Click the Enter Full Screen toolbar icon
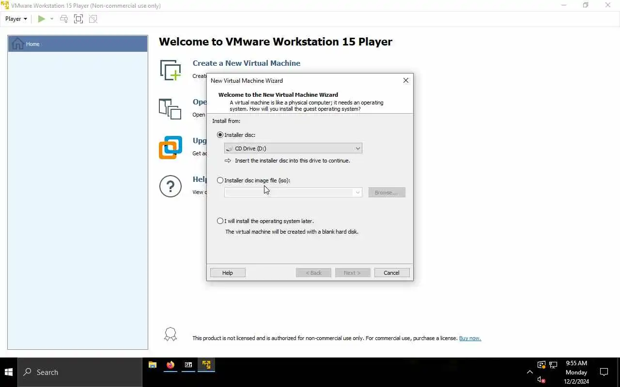Viewport: 620px width, 387px height. pyautogui.click(x=78, y=19)
